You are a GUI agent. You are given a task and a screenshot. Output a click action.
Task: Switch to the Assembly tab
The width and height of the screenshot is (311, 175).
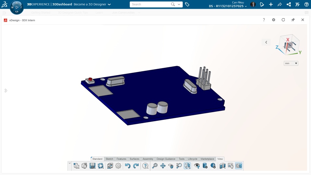(148, 159)
